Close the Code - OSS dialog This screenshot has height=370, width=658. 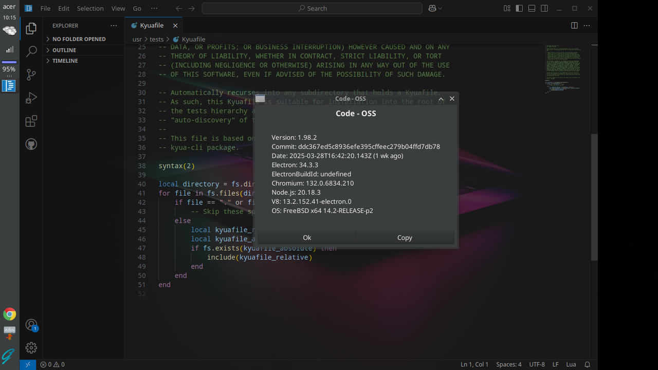pyautogui.click(x=452, y=99)
